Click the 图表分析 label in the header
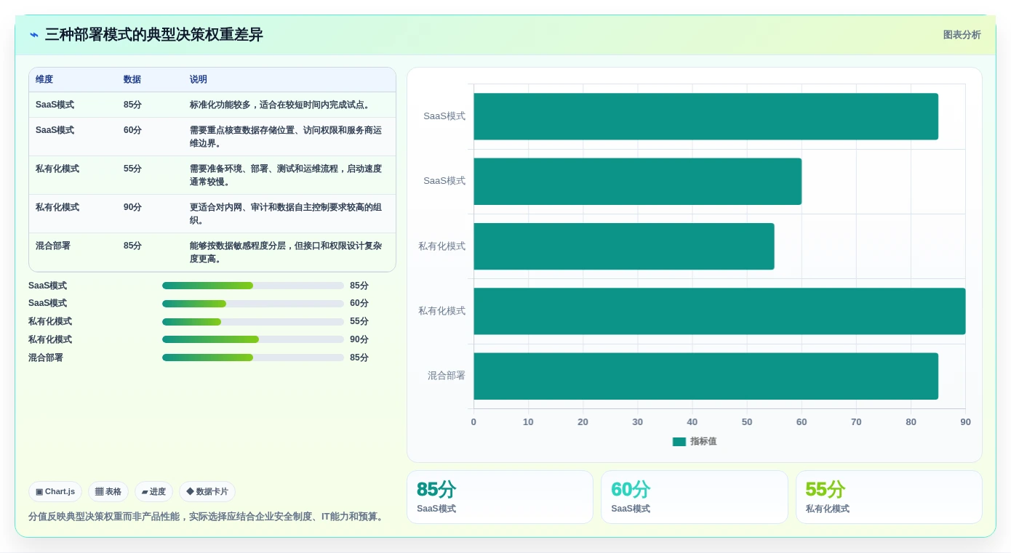The image size is (1011, 553). coord(962,35)
